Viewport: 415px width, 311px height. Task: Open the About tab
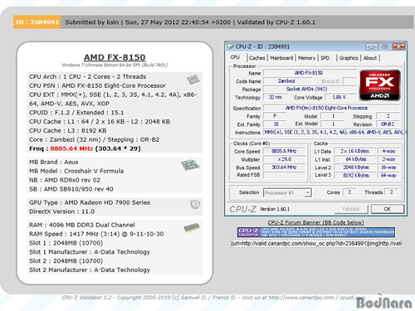[x=370, y=58]
